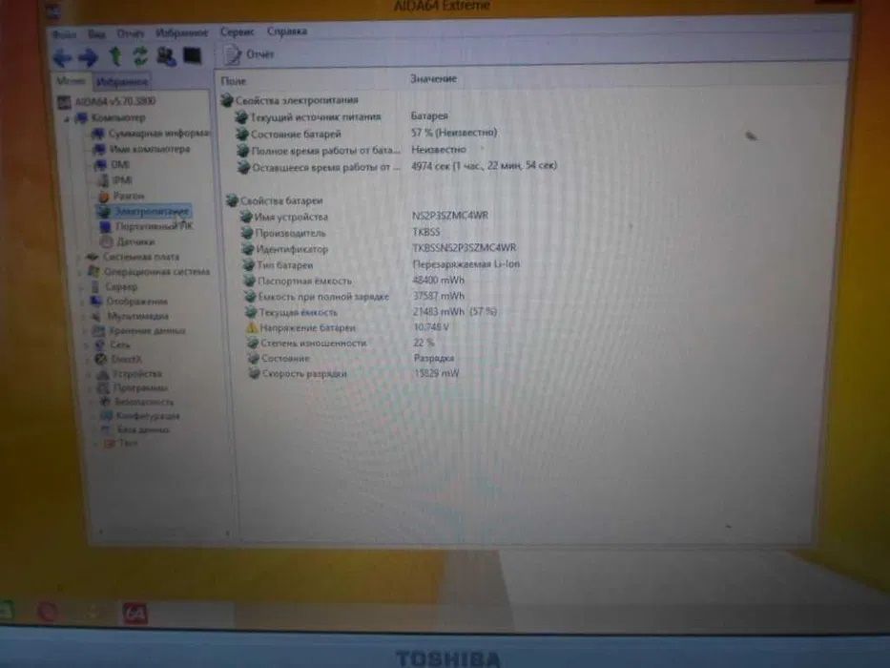Switch to the Избранное tab in the sidebar

122,82
